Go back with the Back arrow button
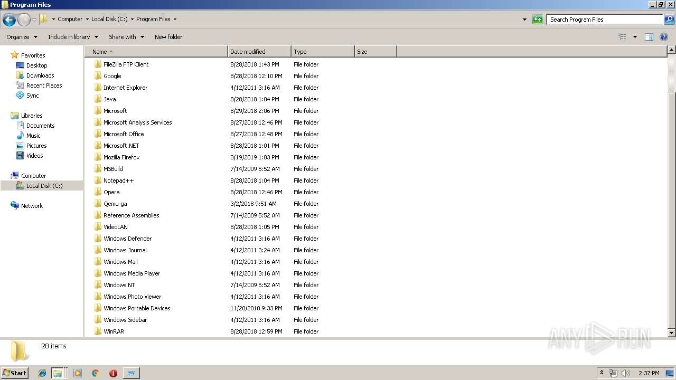This screenshot has height=380, width=676. 9,20
